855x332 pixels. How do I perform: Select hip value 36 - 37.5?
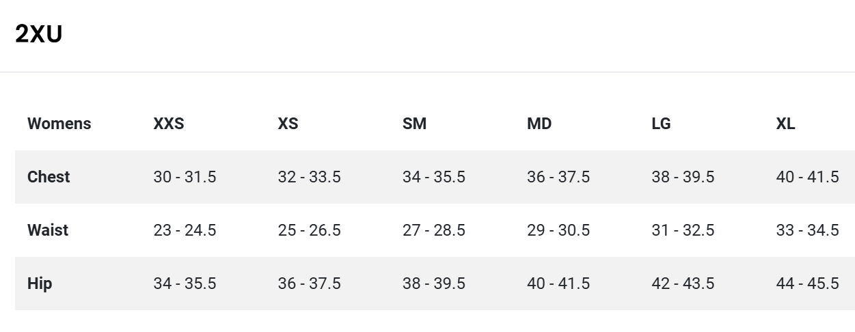coord(309,283)
